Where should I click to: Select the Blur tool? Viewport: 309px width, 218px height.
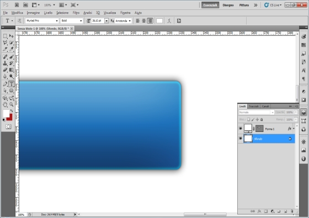(5, 76)
